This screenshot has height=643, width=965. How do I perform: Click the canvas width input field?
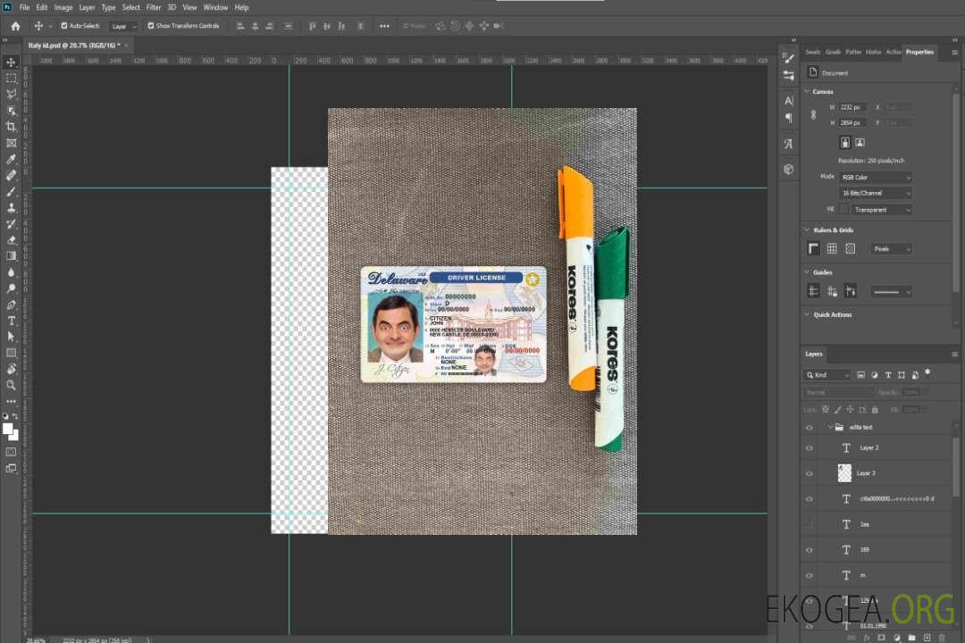point(852,107)
